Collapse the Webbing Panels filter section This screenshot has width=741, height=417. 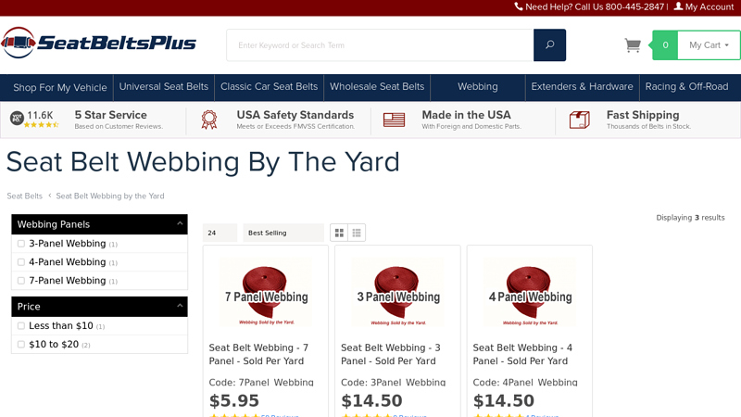click(180, 223)
